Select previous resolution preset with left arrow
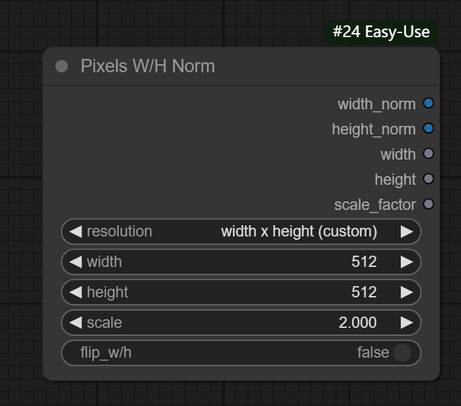The height and width of the screenshot is (406, 461). (75, 231)
